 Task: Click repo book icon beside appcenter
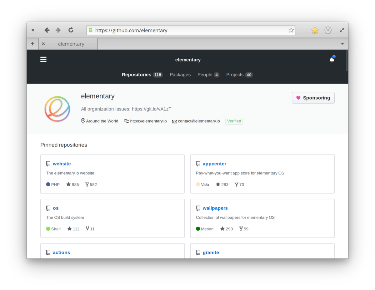[198, 164]
